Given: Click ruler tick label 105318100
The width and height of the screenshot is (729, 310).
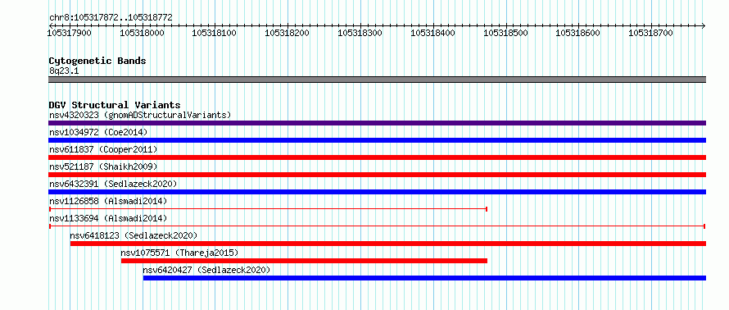Looking at the screenshot, I should coord(215,33).
